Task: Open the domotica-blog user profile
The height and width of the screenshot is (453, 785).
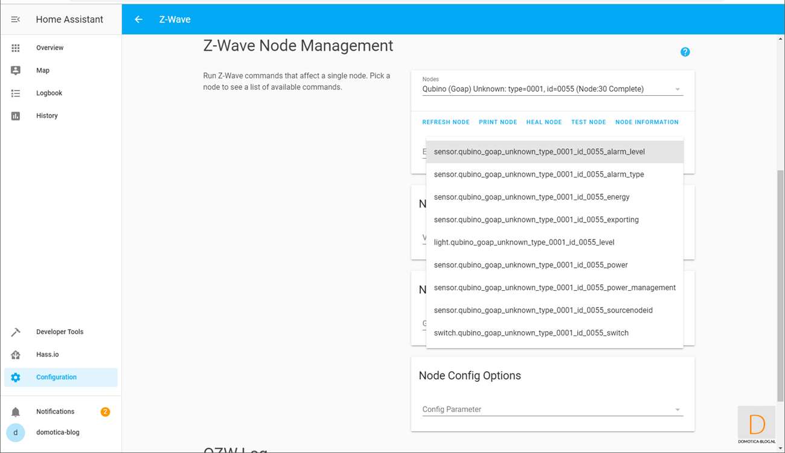Action: 57,432
